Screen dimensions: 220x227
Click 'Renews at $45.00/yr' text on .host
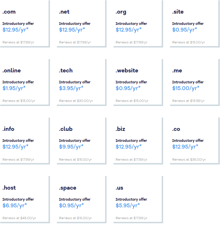coord(19,218)
